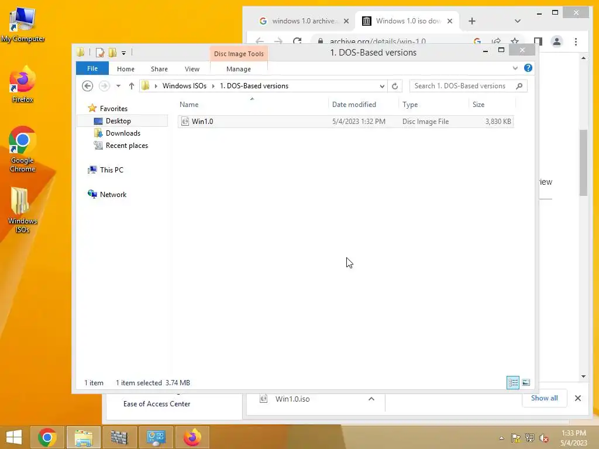Click the Properties quick access icon
The width and height of the screenshot is (599, 449).
point(100,53)
